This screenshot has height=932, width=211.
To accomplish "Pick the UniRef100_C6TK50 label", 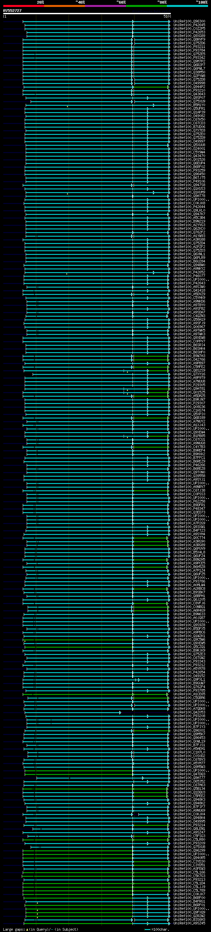I will tap(189, 119).
